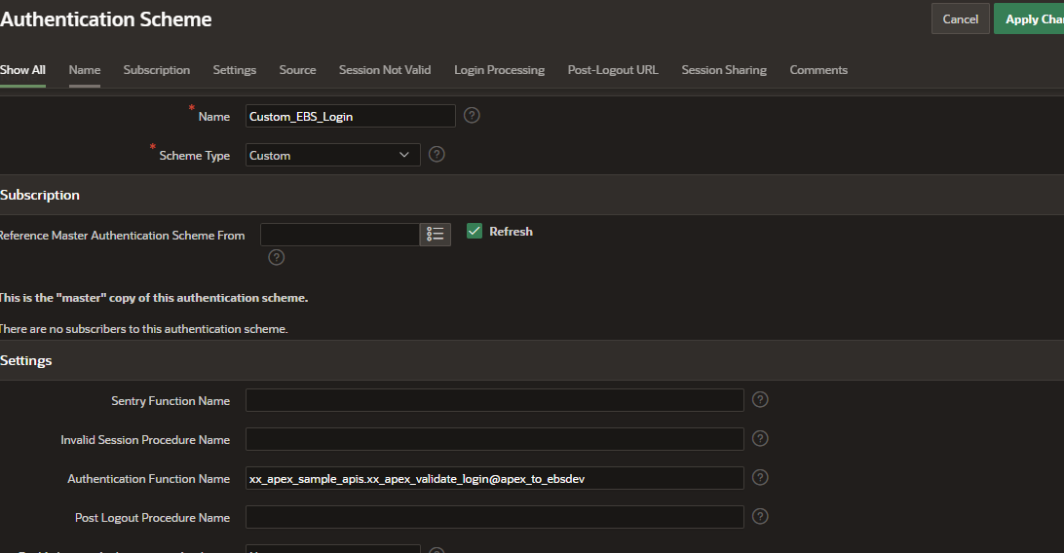This screenshot has height=553, width=1064.
Task: Open help for the Name field
Action: coord(472,115)
